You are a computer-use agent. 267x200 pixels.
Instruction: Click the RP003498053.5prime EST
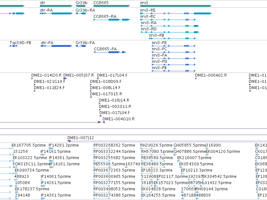[102, 192]
